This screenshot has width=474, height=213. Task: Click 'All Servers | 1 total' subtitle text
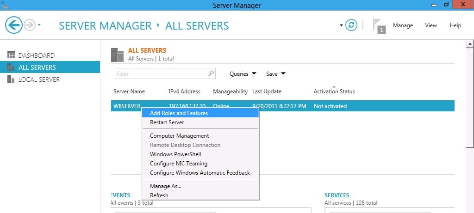click(x=151, y=59)
